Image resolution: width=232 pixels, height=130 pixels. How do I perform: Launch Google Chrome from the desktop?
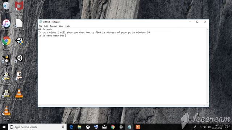[x=6, y=43]
